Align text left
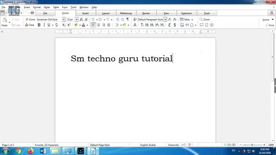The image size is (276, 155). pos(93,25)
